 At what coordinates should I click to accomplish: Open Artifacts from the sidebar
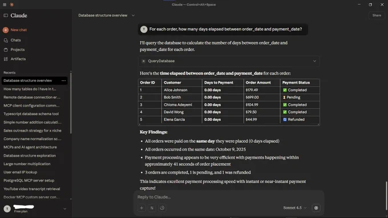[18, 59]
